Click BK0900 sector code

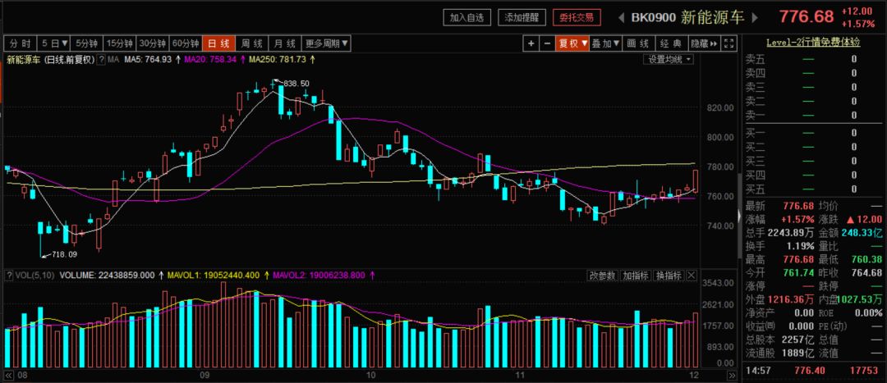pos(654,17)
